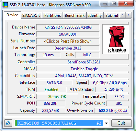This screenshot has height=131, width=136.
Task: Close the SSD-Z window
Action: point(126,4)
